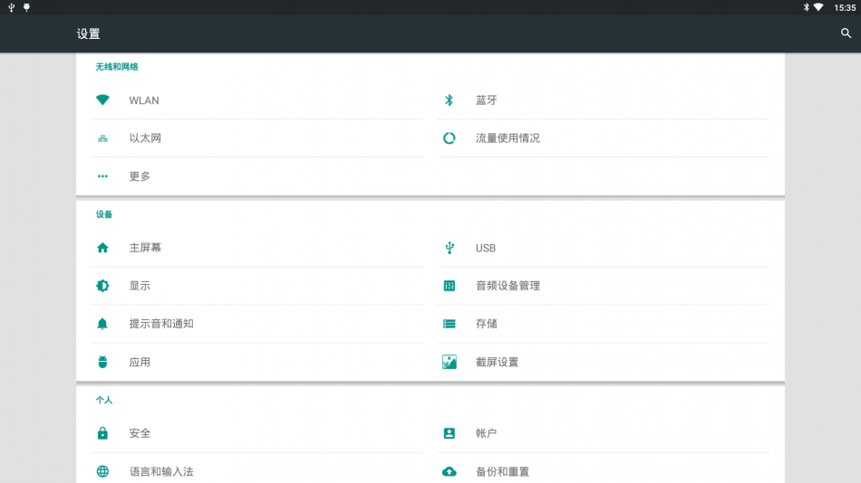This screenshot has width=861, height=483.
Task: Open 音频设备管理 settings
Action: click(604, 286)
